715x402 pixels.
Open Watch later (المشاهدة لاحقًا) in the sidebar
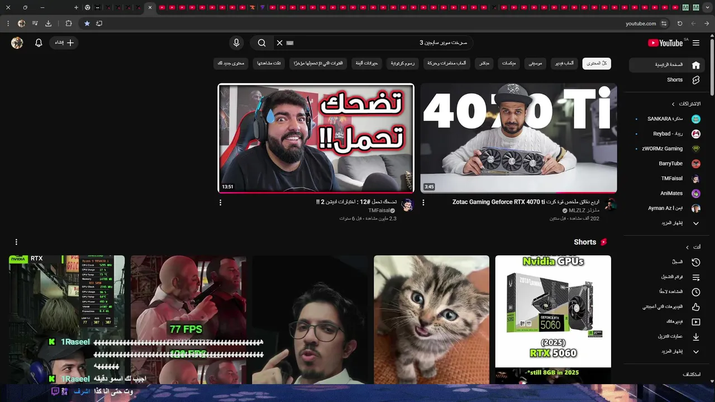666,292
